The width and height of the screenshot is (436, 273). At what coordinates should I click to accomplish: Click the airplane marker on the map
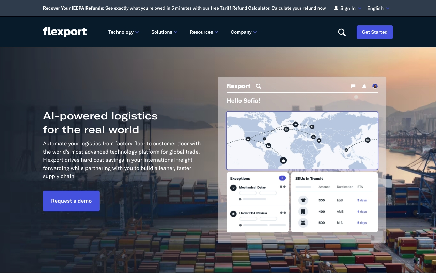point(296,124)
